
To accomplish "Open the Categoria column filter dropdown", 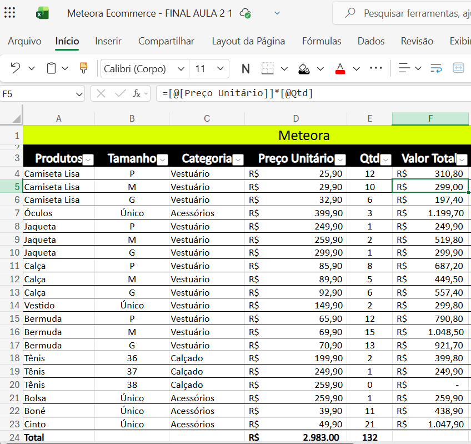I will [238, 160].
